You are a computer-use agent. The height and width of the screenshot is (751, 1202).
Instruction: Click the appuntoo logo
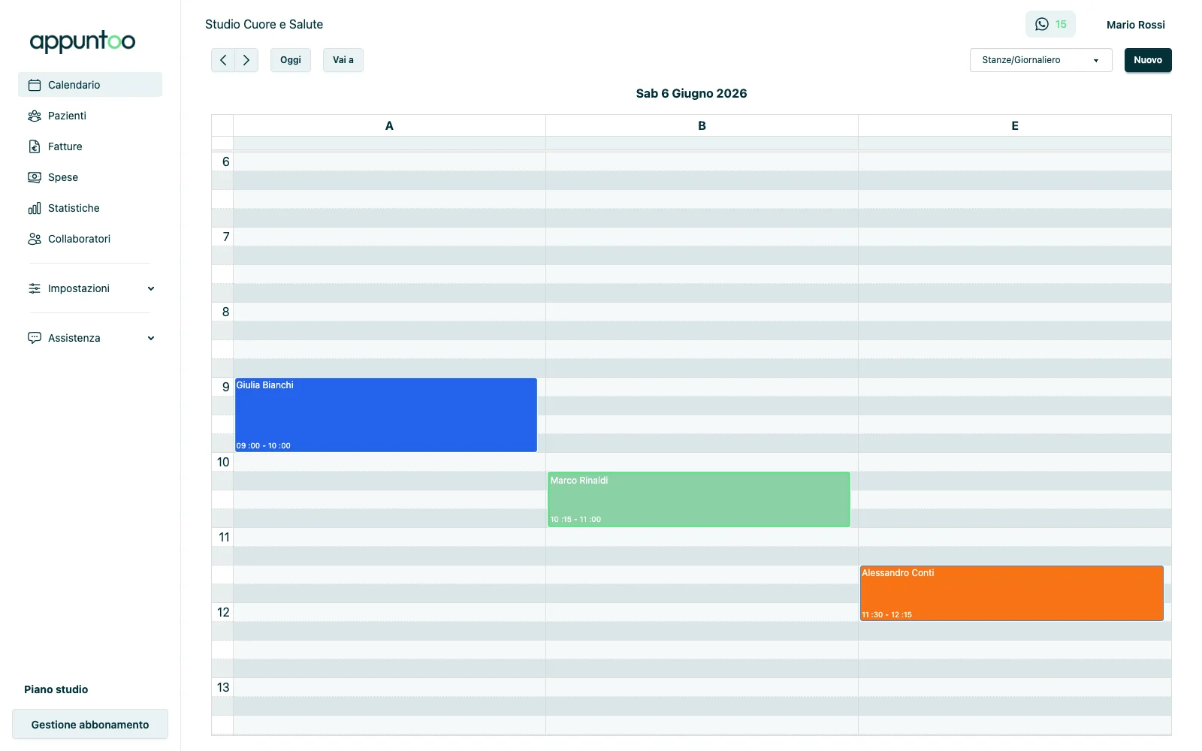83,41
